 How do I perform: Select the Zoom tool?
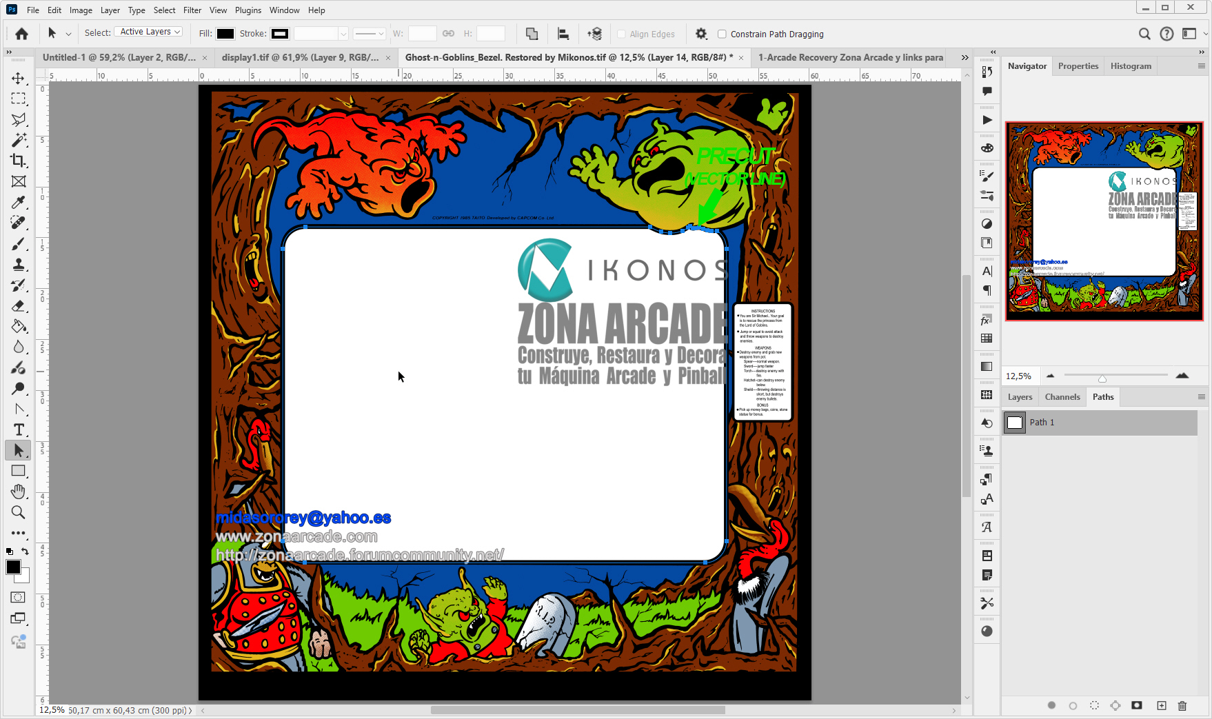[x=19, y=512]
